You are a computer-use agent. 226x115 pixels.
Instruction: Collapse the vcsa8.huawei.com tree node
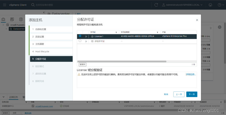pos(3,25)
